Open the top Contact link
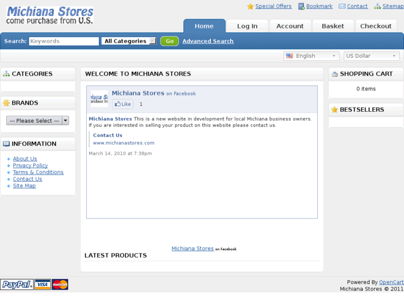Viewport: 404px width, 303px height. pyautogui.click(x=357, y=6)
